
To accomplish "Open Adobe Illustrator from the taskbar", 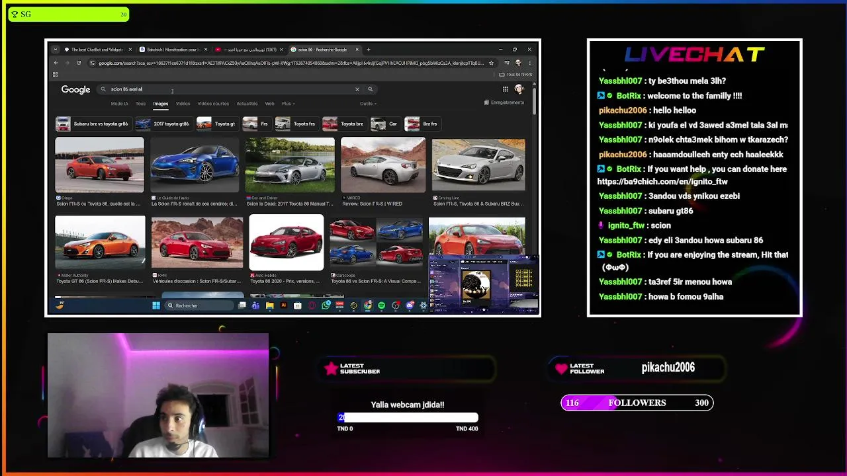I will [x=284, y=305].
